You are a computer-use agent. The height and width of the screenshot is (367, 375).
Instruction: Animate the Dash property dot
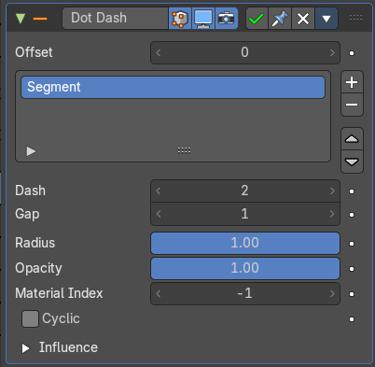[x=352, y=191]
